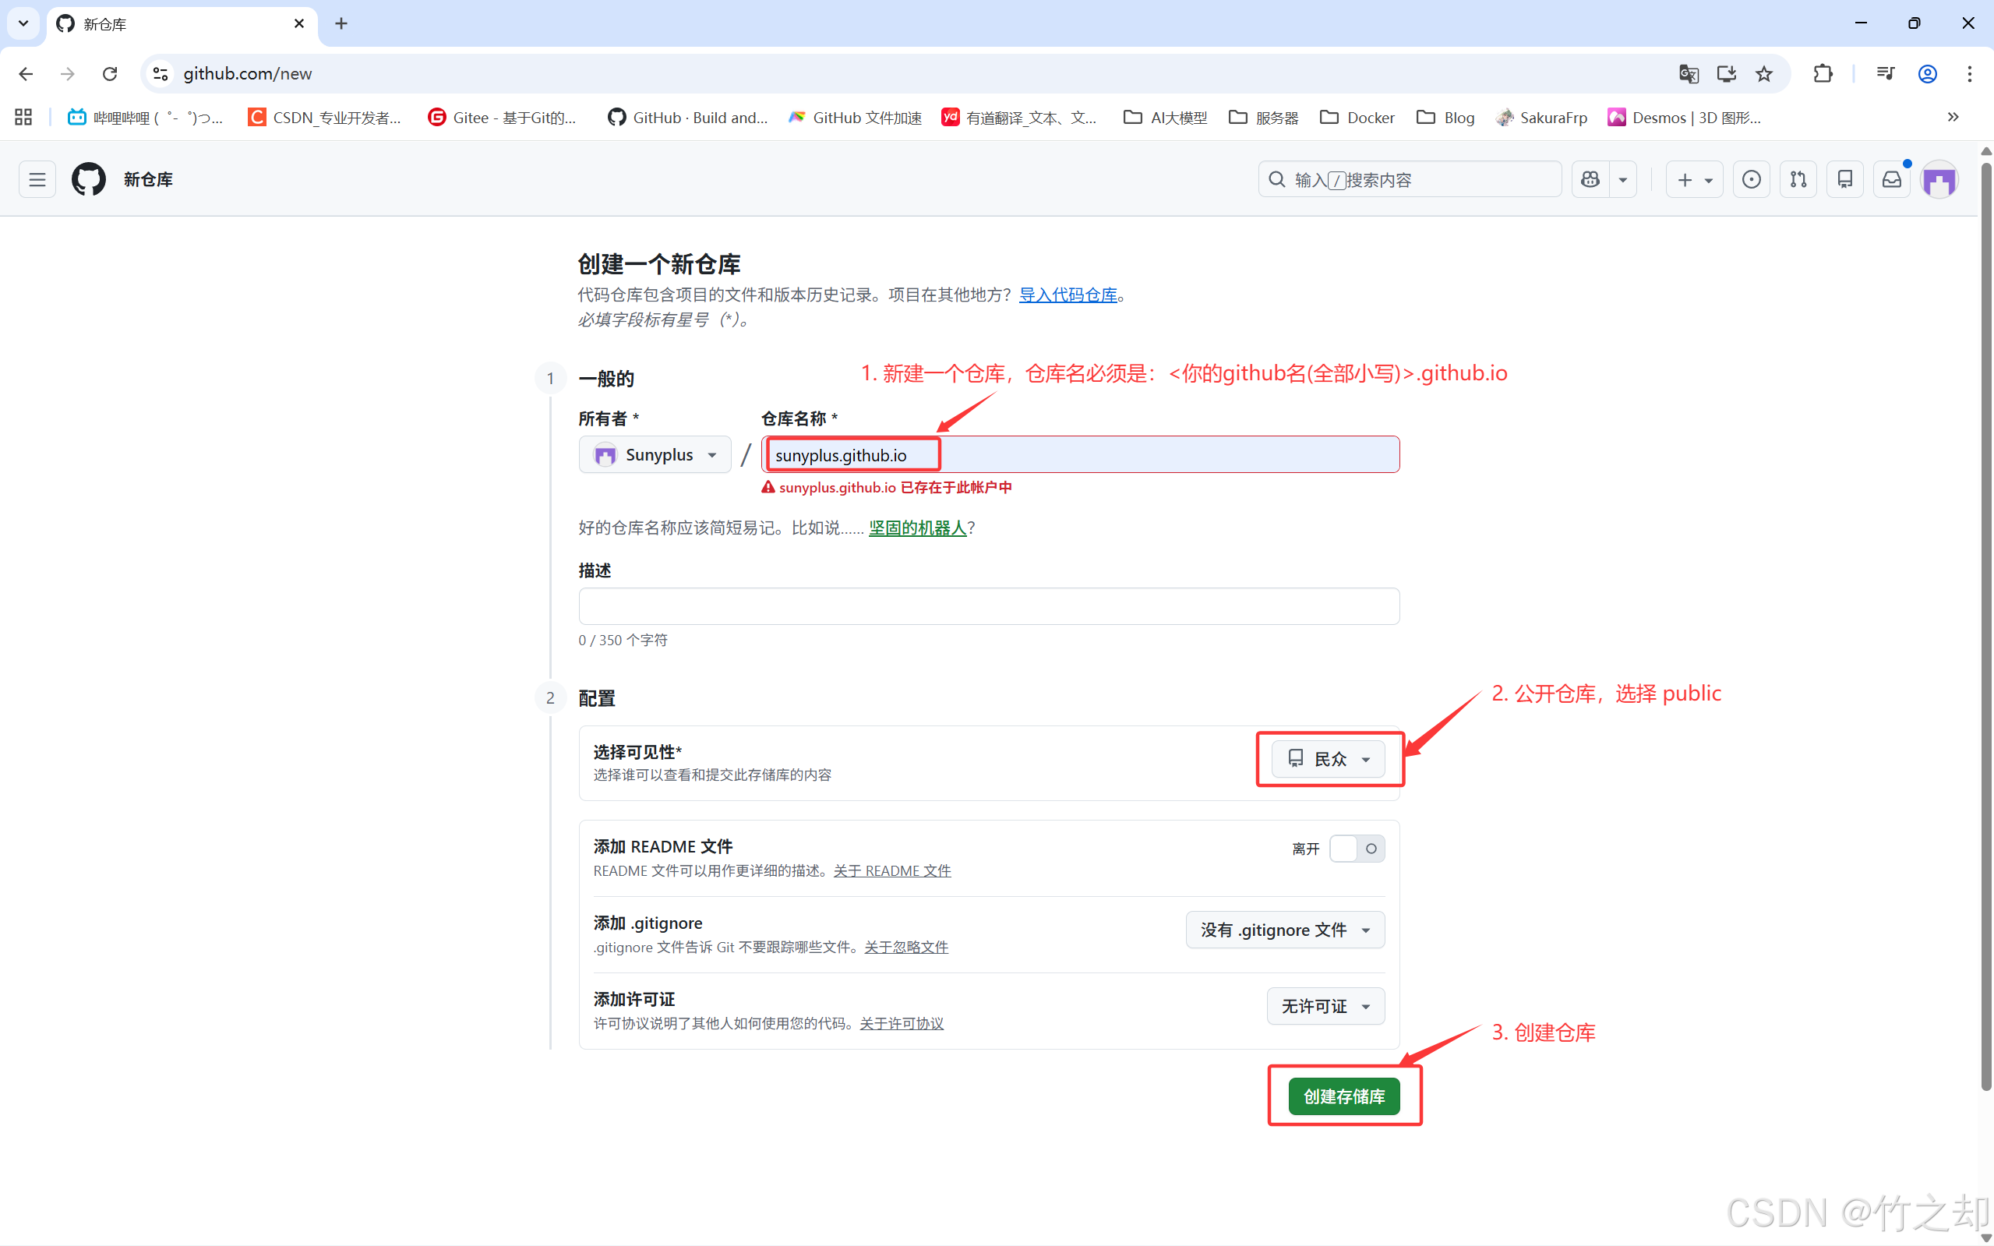Open the 没有 .gitignore 文件 dropdown
The image size is (1994, 1246).
(x=1285, y=930)
